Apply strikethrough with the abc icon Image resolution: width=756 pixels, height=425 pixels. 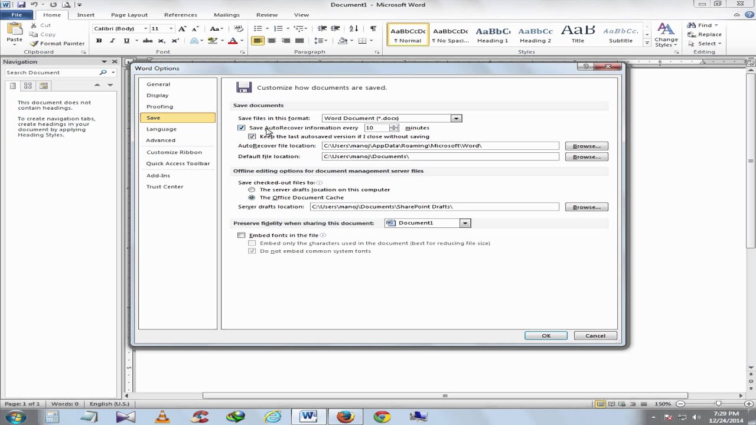coord(148,41)
